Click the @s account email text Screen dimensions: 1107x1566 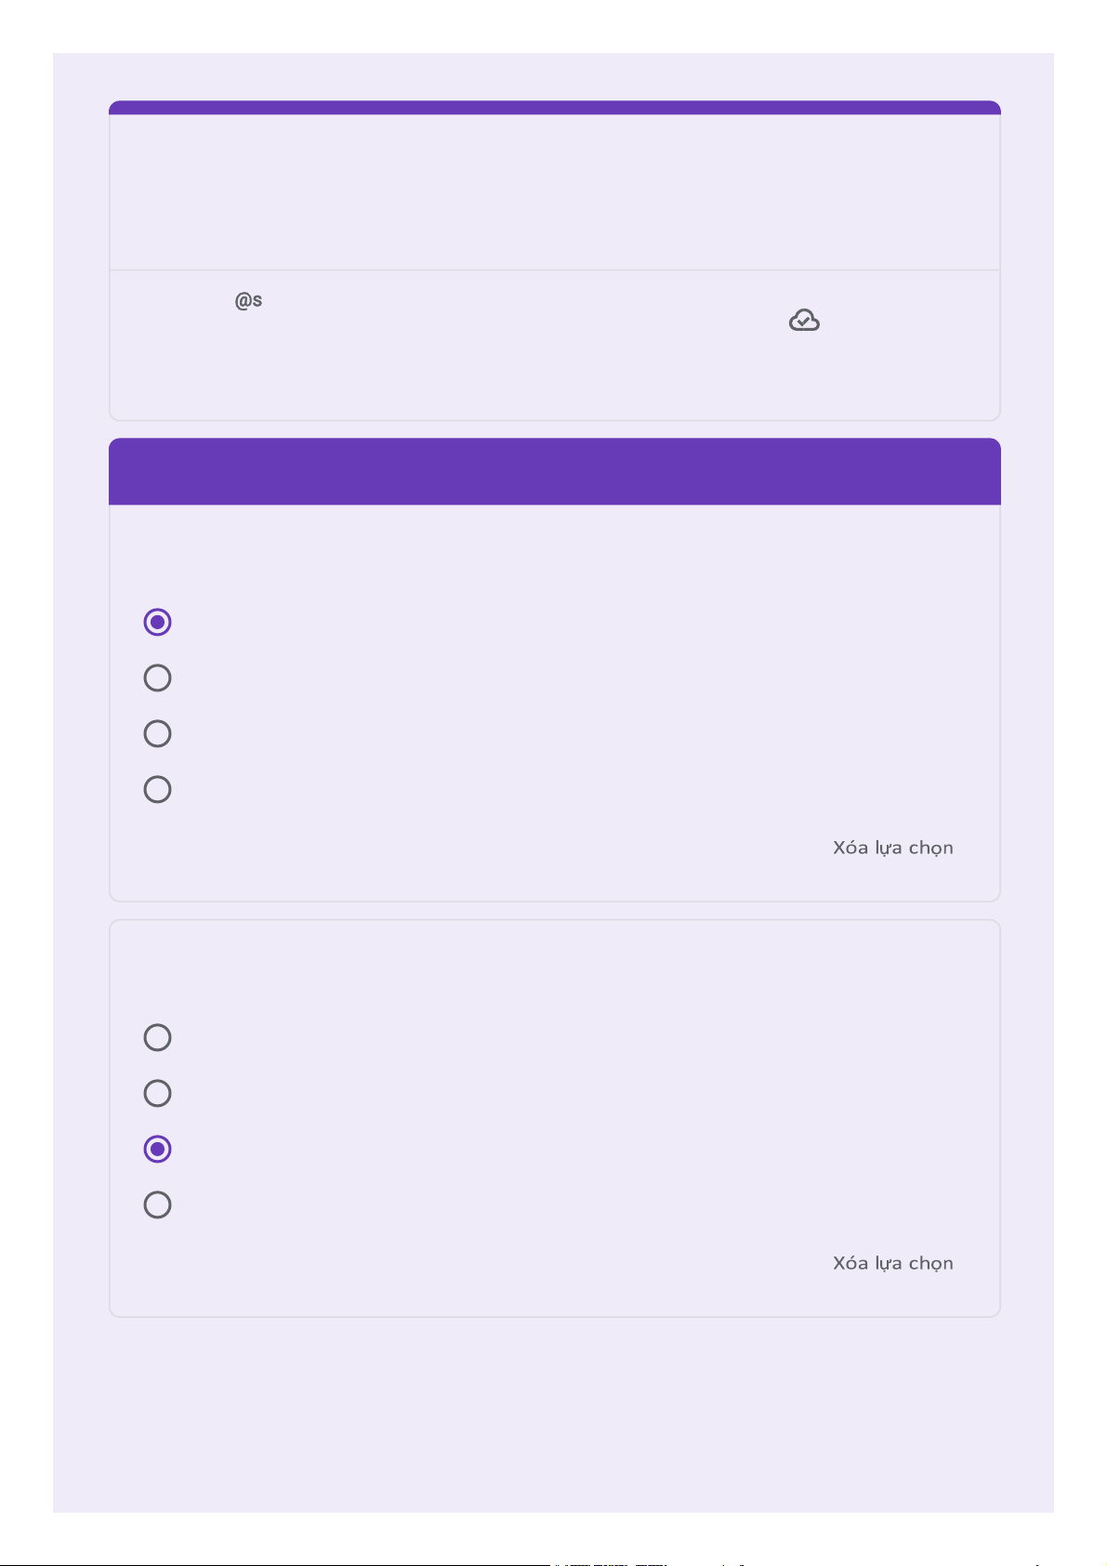tap(248, 301)
